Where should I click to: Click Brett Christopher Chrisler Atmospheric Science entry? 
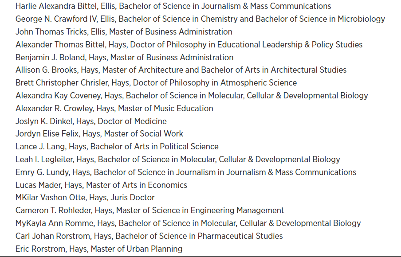point(156,82)
